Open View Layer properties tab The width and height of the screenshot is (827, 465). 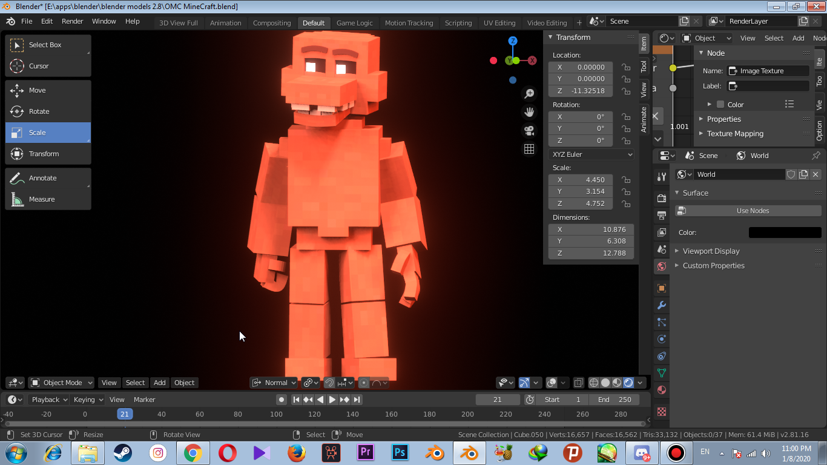[x=661, y=232]
